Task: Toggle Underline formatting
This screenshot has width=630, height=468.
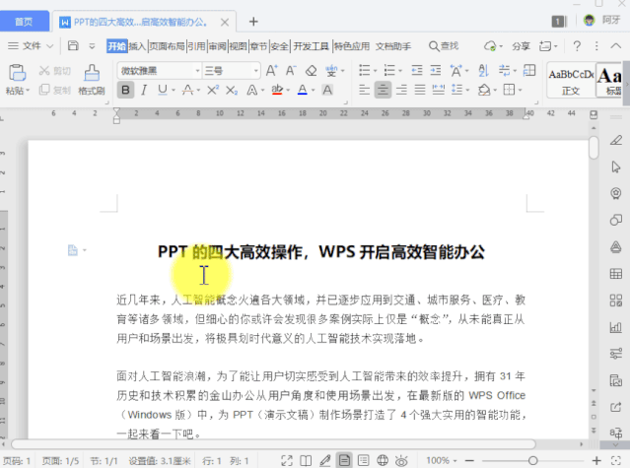Action: pos(163,90)
